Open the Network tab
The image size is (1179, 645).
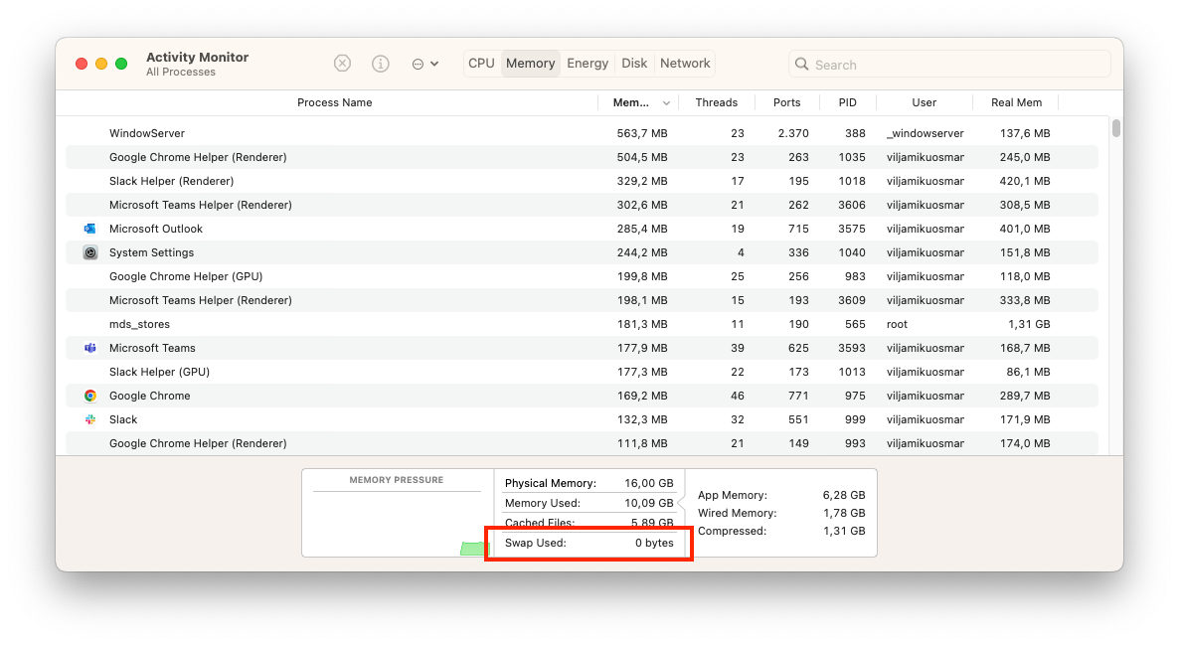click(685, 64)
